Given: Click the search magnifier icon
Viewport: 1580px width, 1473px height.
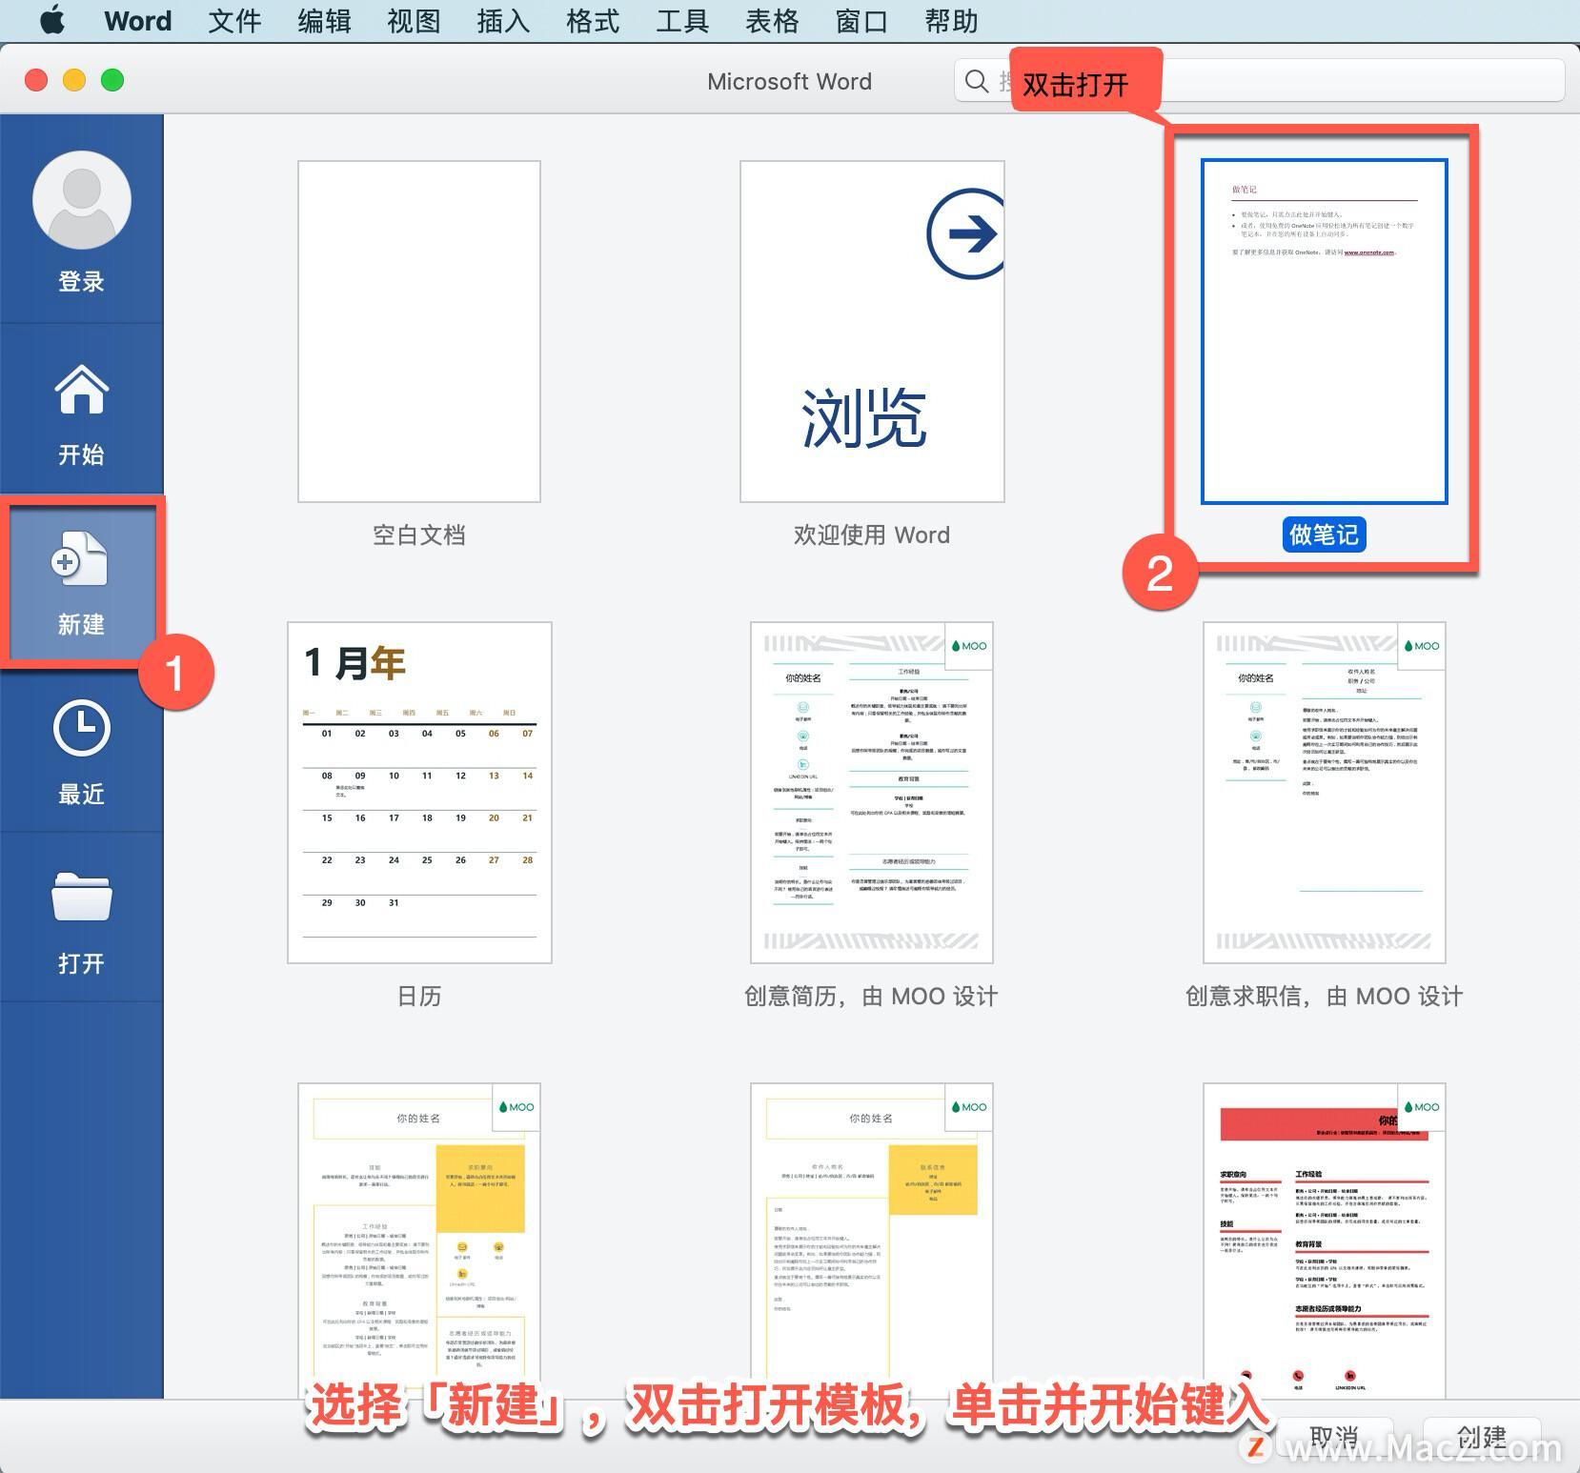Looking at the screenshot, I should click(x=976, y=81).
